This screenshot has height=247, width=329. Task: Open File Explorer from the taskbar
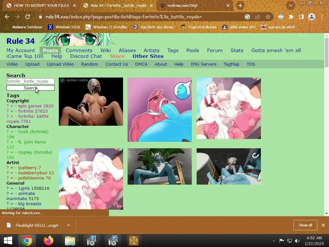click(70, 241)
